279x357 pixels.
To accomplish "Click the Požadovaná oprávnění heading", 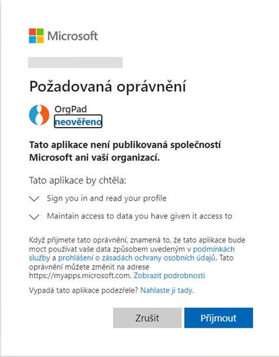I will 108,86.
